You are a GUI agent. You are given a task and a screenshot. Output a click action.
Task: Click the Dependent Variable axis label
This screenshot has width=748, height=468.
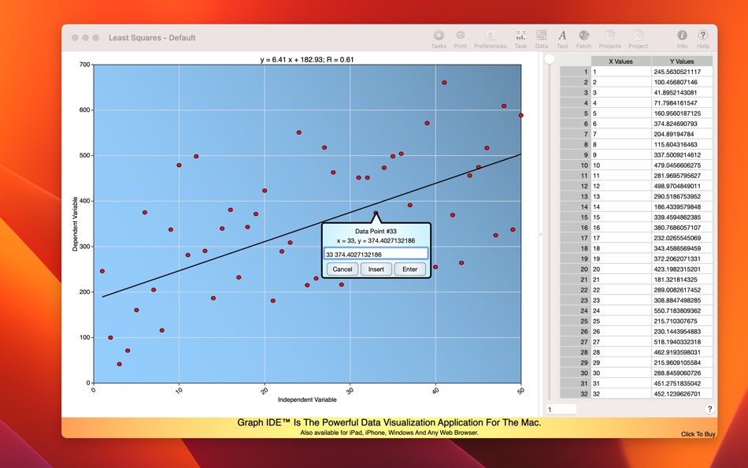coord(75,224)
